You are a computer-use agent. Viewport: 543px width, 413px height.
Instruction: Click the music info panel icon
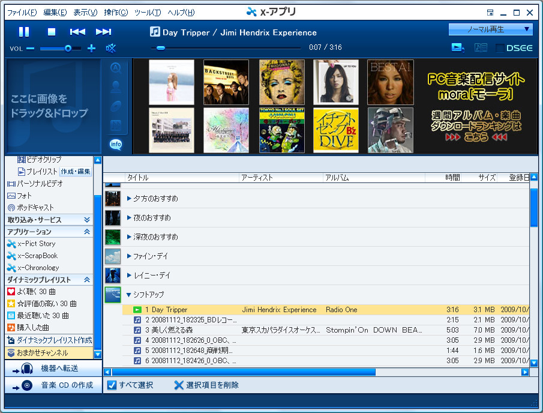point(481,47)
